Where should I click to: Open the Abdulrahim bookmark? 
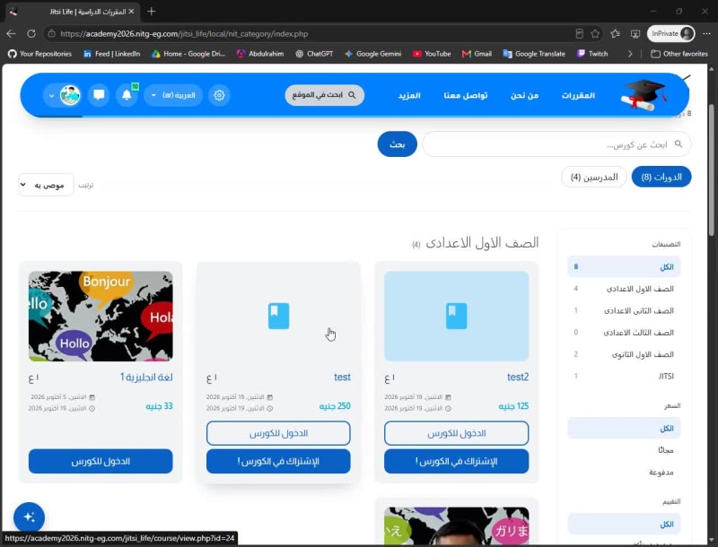tap(260, 54)
